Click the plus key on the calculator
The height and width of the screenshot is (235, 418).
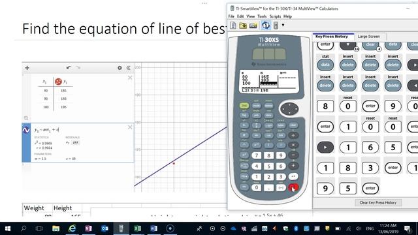(293, 166)
